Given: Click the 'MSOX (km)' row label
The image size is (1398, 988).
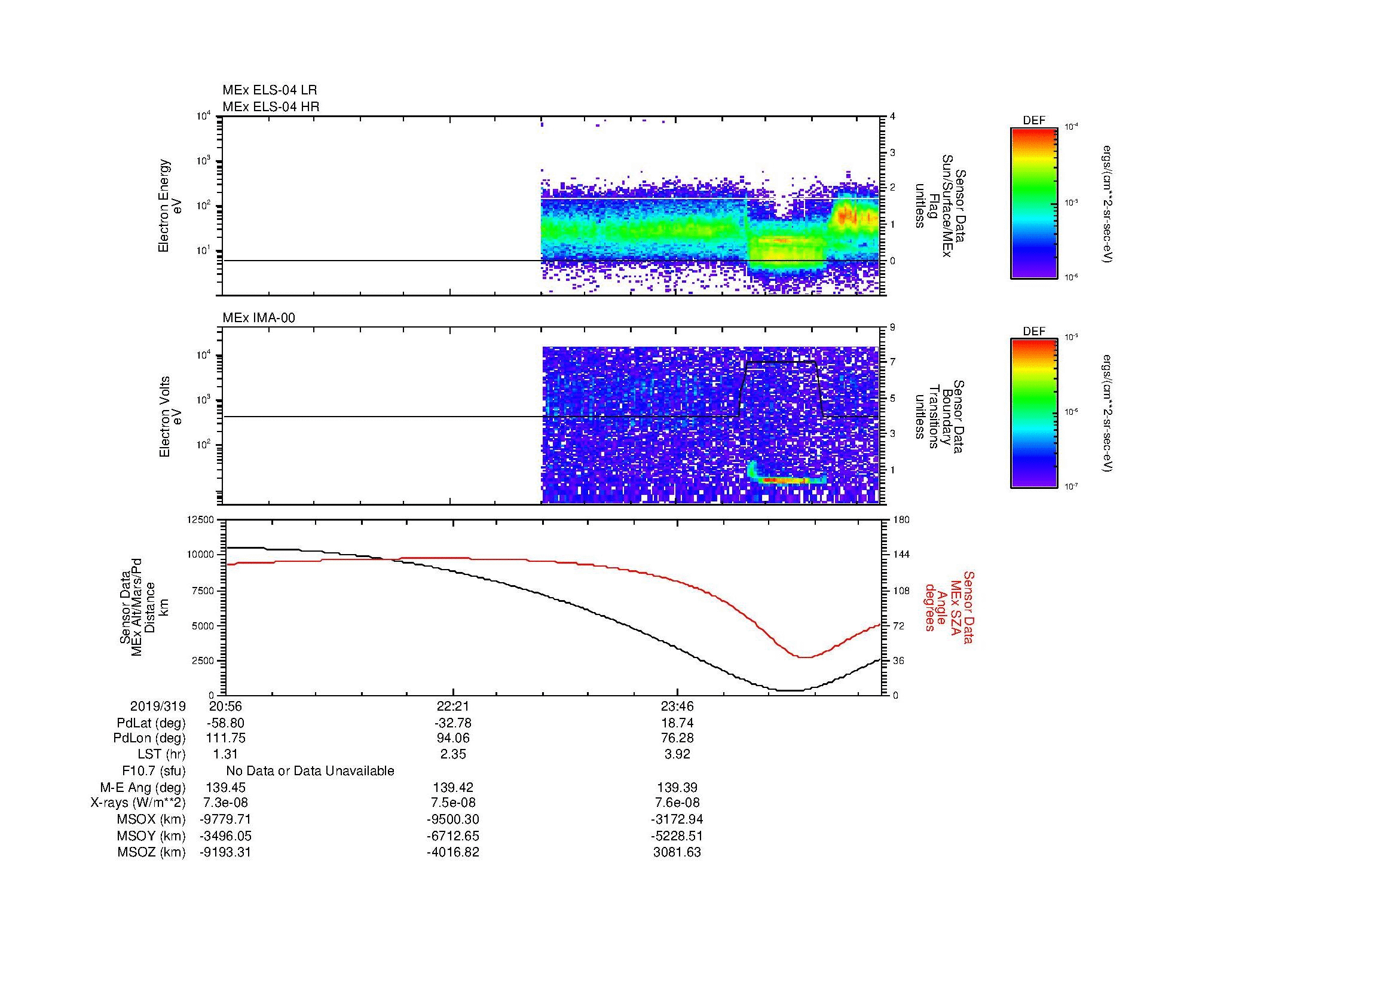Looking at the screenshot, I should click(152, 819).
